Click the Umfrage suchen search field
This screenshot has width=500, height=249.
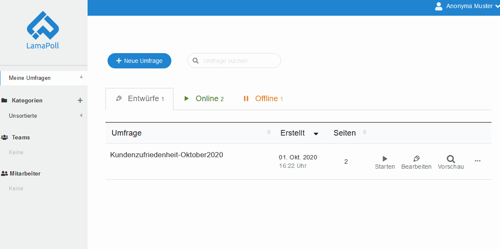234,61
